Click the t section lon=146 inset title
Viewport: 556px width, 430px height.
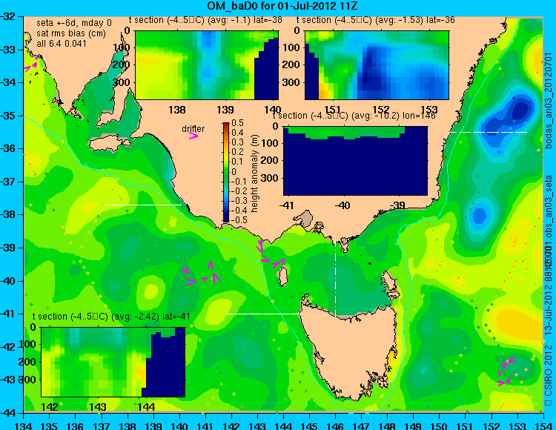pos(354,116)
